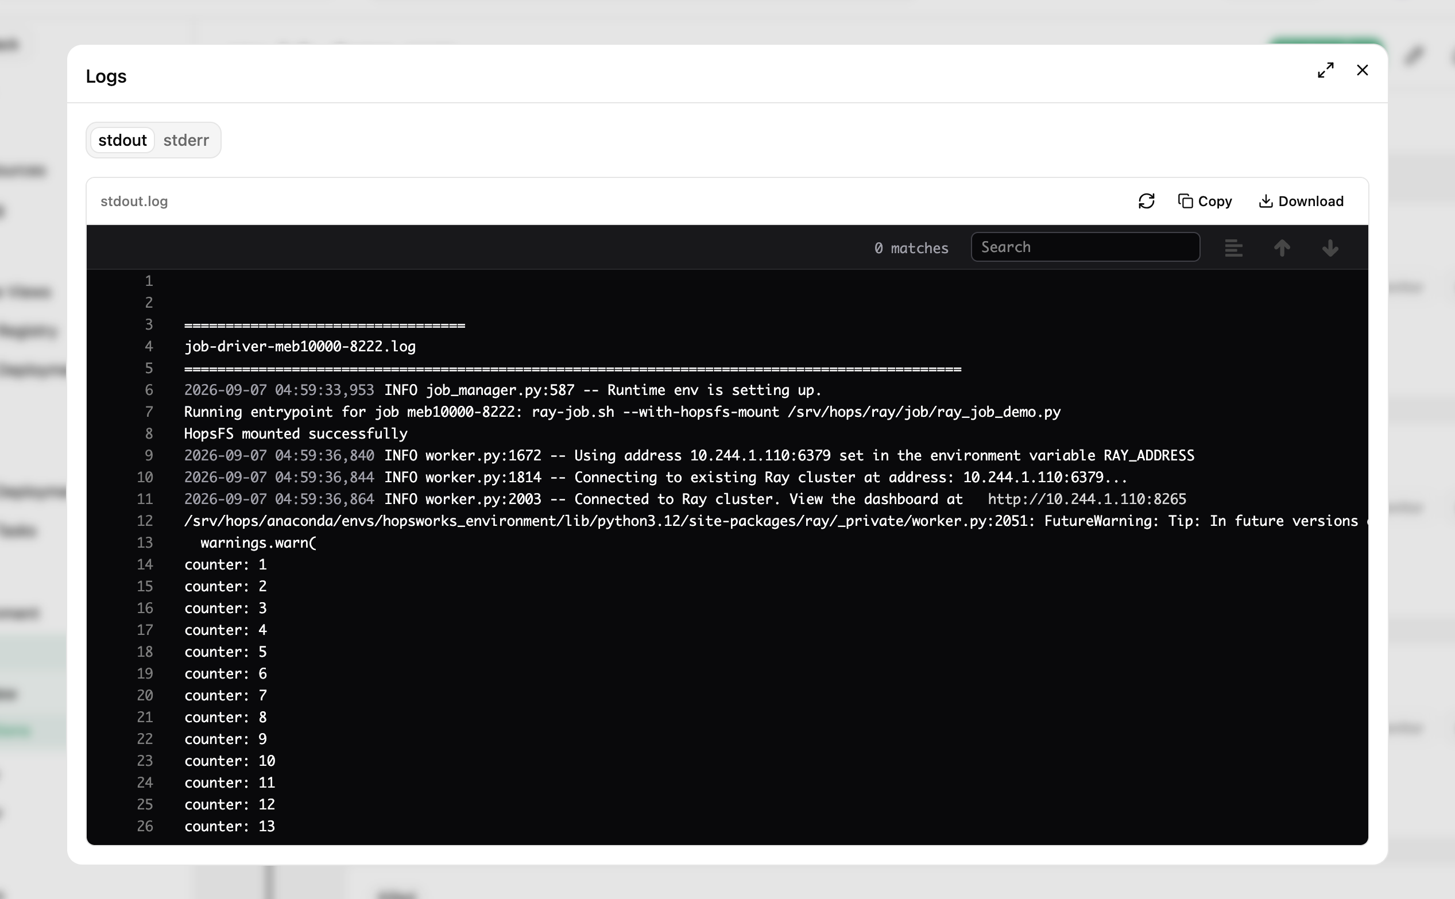Download the stdout.log file
This screenshot has width=1455, height=899.
click(x=1301, y=201)
